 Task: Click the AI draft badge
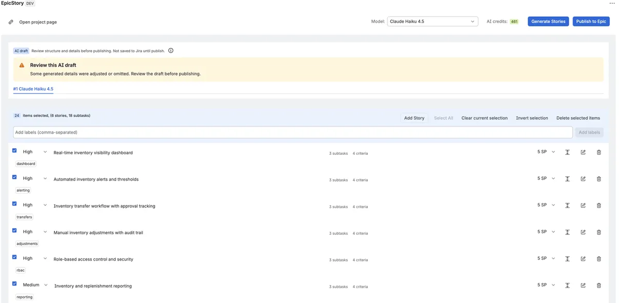(21, 51)
